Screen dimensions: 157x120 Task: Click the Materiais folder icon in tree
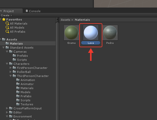tap(7, 44)
